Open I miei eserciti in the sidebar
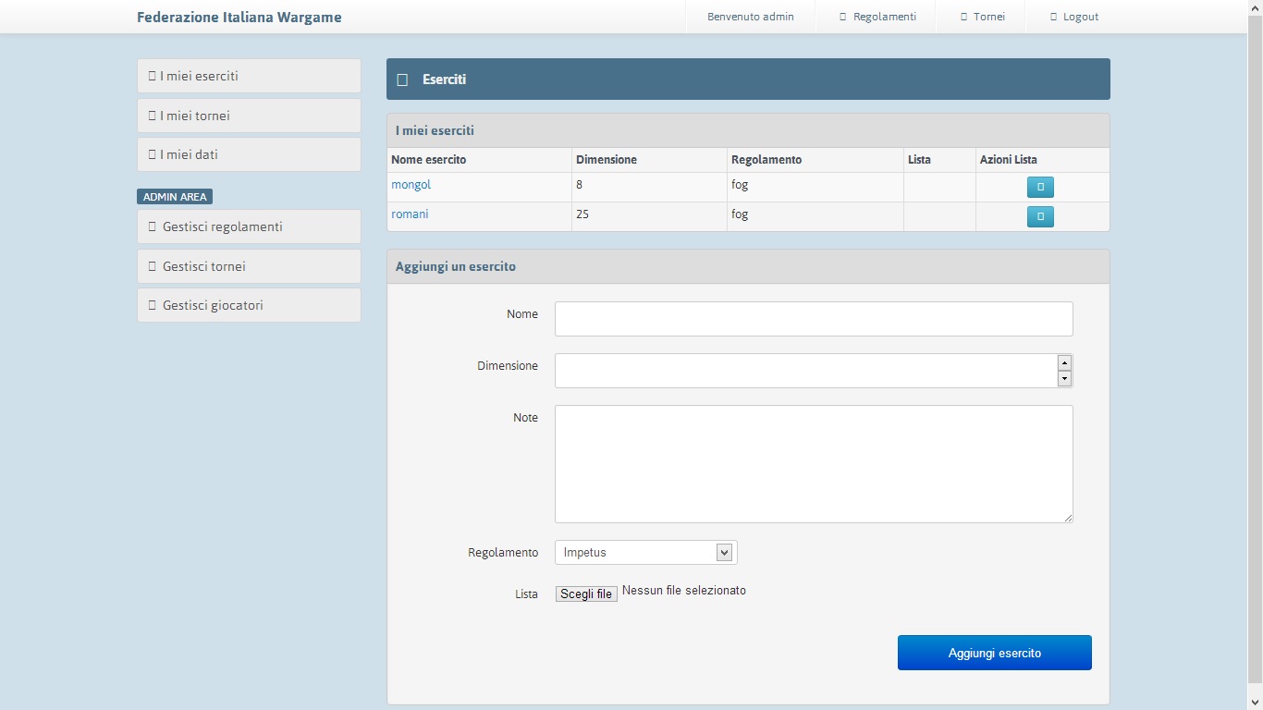This screenshot has height=710, width=1263. click(x=249, y=76)
